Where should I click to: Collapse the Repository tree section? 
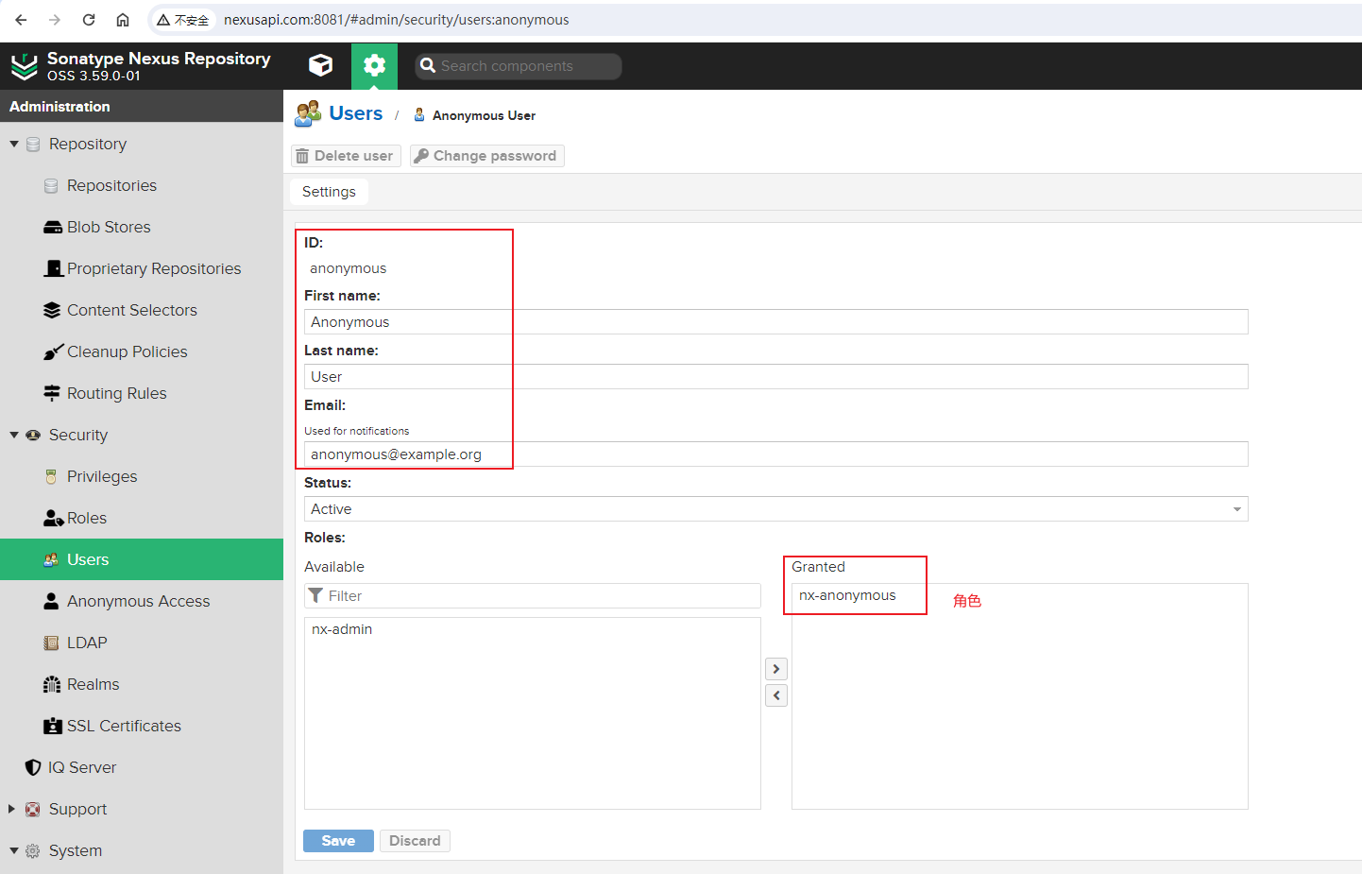(x=14, y=144)
